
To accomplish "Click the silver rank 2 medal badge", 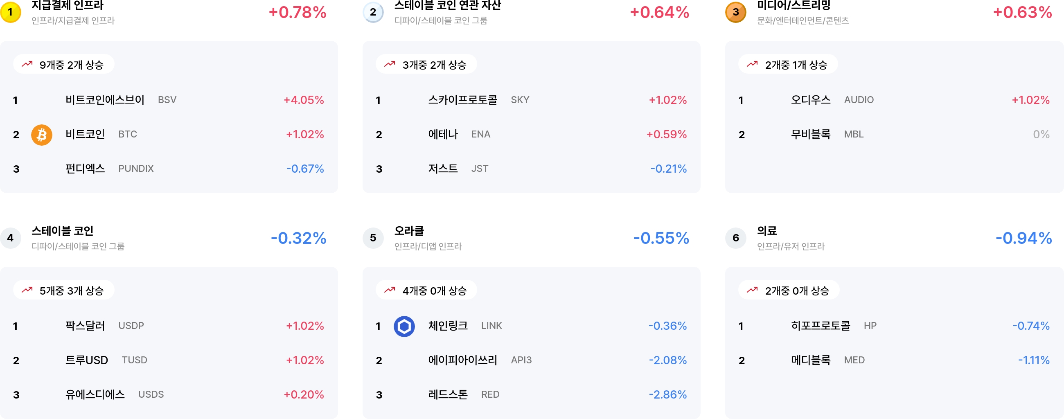I will 373,12.
